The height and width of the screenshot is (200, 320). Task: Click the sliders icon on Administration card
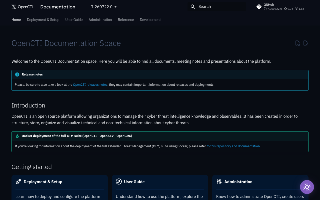[219, 182]
